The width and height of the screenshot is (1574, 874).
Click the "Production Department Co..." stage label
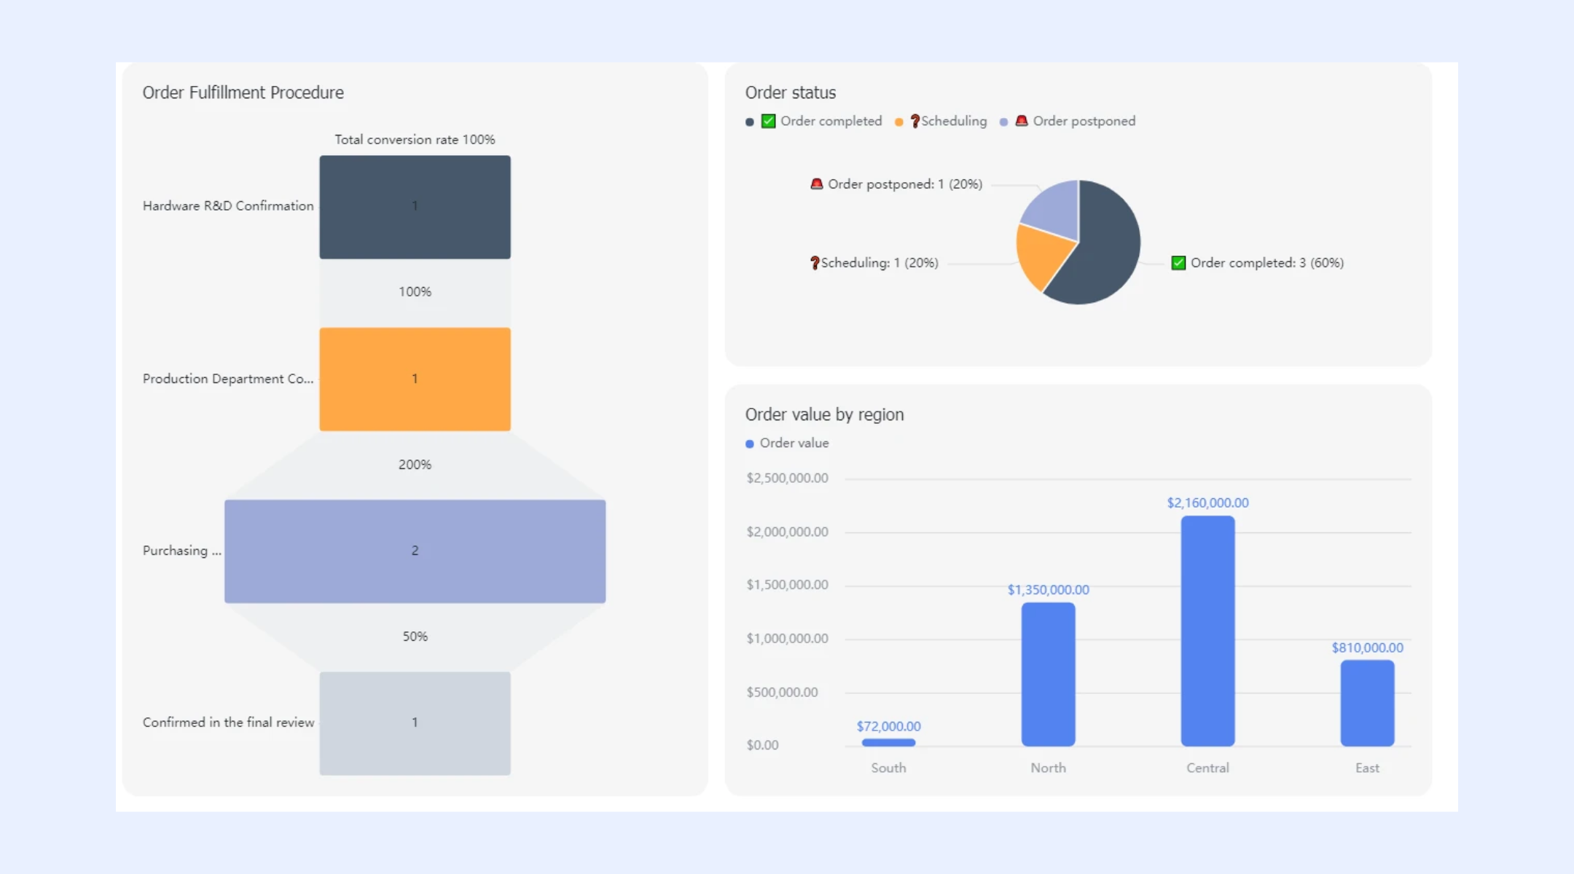click(x=228, y=379)
